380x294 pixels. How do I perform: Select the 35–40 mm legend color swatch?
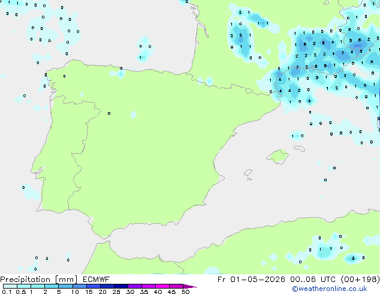tap(148, 286)
